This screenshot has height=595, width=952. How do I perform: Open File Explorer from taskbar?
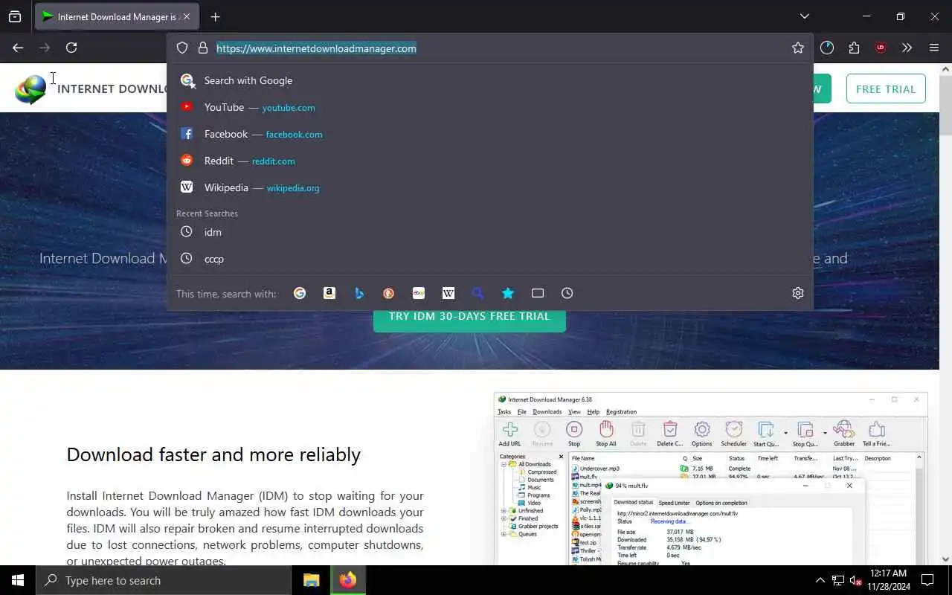[312, 580]
